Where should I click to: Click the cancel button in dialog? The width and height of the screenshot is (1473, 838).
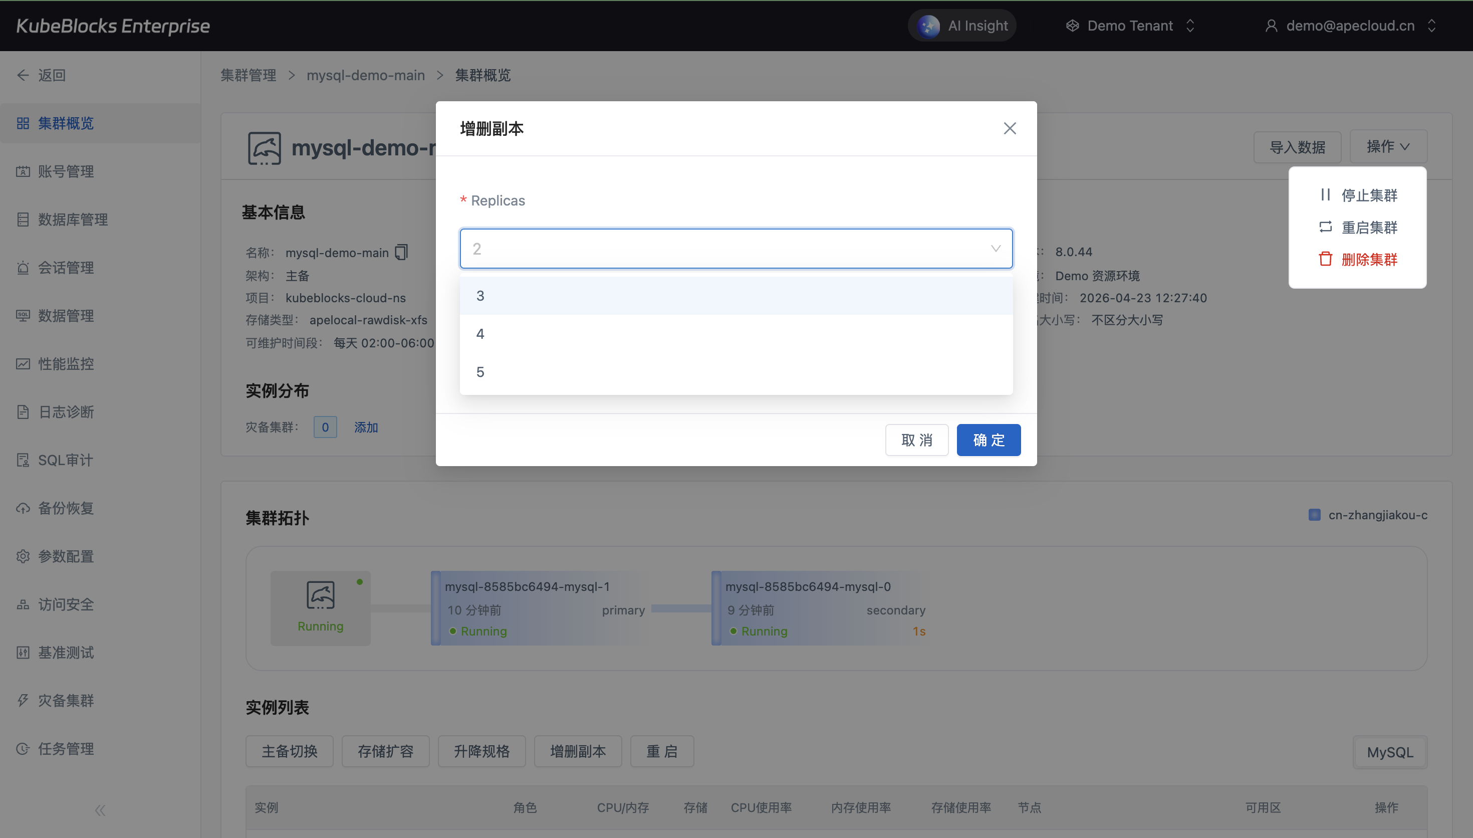pyautogui.click(x=916, y=440)
